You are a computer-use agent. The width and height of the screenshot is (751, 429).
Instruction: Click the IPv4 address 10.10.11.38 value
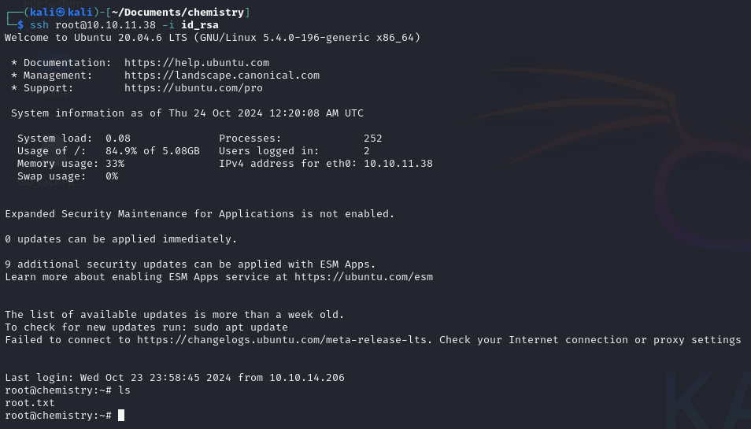[x=398, y=164]
